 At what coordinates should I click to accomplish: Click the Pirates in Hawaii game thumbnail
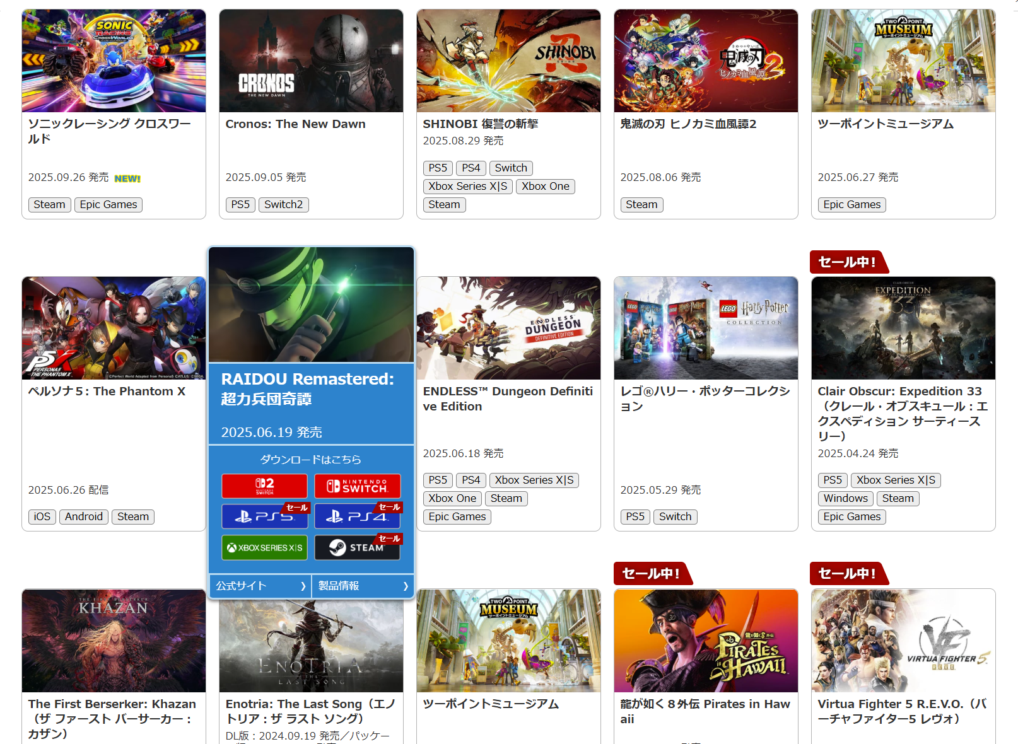(x=706, y=641)
